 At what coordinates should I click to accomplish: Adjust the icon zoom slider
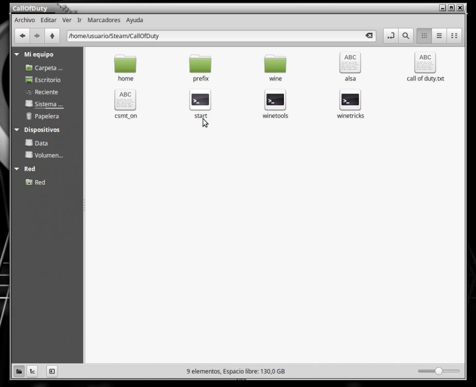438,371
